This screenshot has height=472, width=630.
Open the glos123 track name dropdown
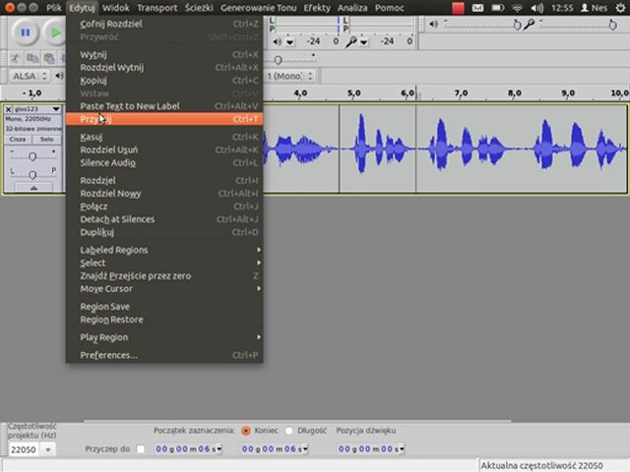pos(35,109)
